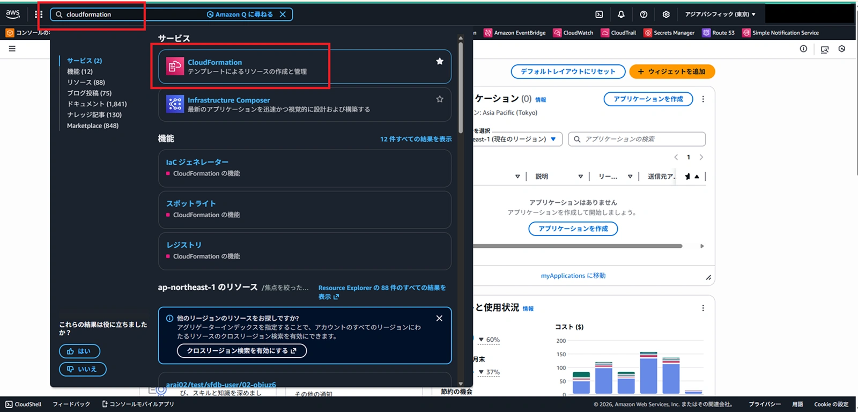Screen dimensions: 858x412
Task: Open CloudTrail from favorites bar
Action: coord(619,33)
